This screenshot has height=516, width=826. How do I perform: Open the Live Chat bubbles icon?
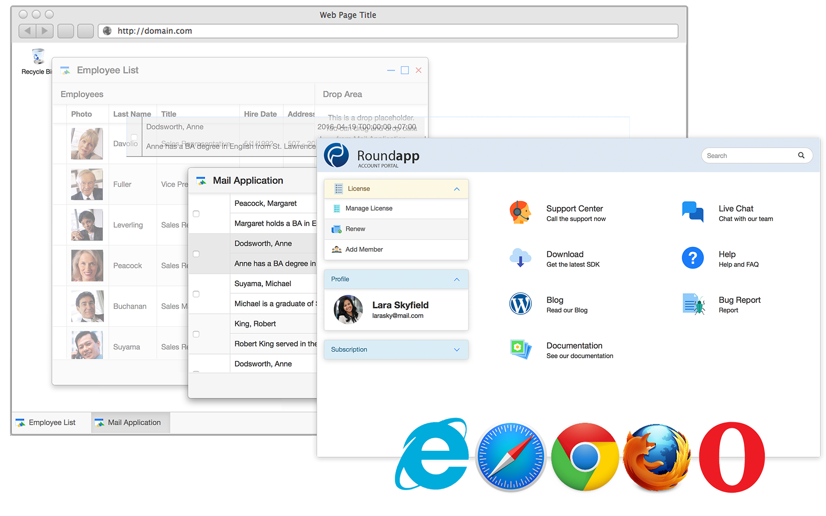tap(693, 212)
